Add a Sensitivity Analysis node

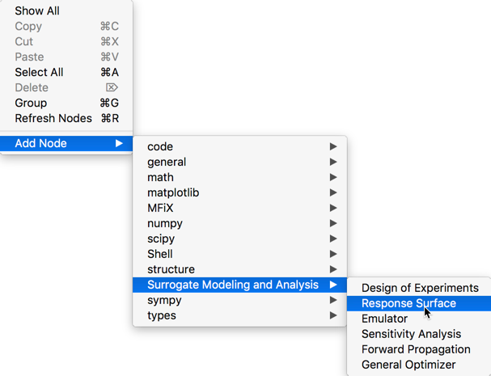coord(411,334)
